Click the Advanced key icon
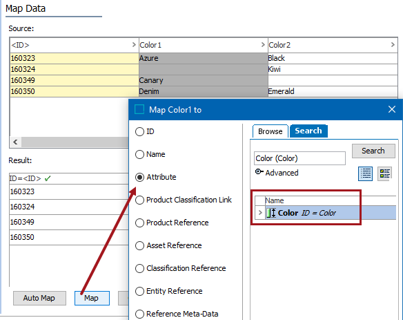The height and width of the screenshot is (320, 403). pyautogui.click(x=259, y=171)
